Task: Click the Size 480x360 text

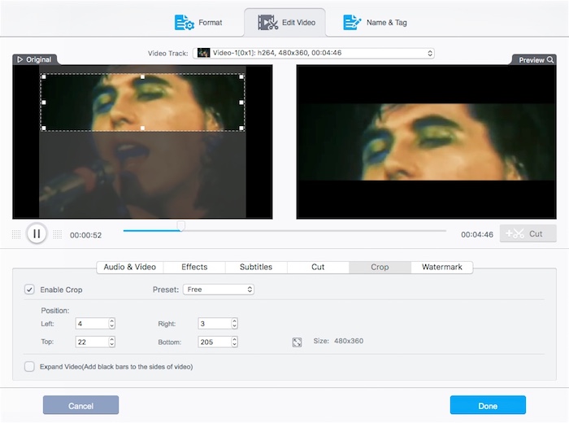Action: pyautogui.click(x=338, y=341)
